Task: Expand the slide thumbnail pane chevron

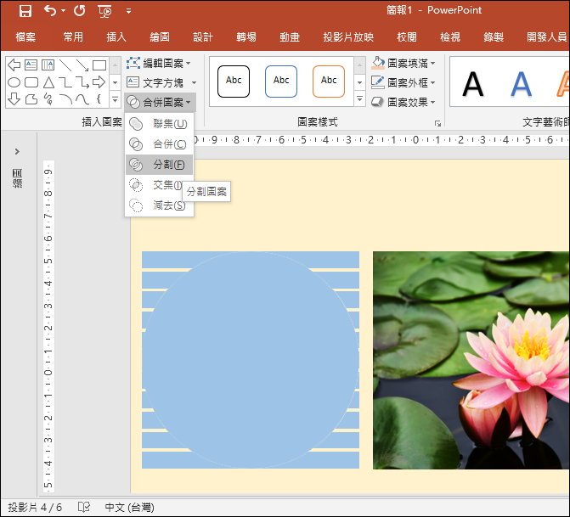Action: click(17, 151)
